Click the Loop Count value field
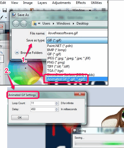 [43, 103]
